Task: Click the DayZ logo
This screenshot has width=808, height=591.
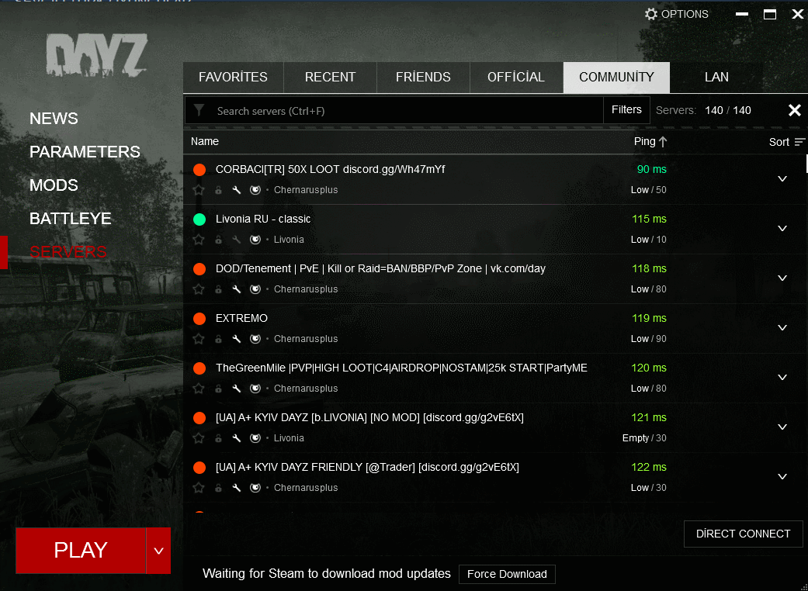Action: point(97,56)
